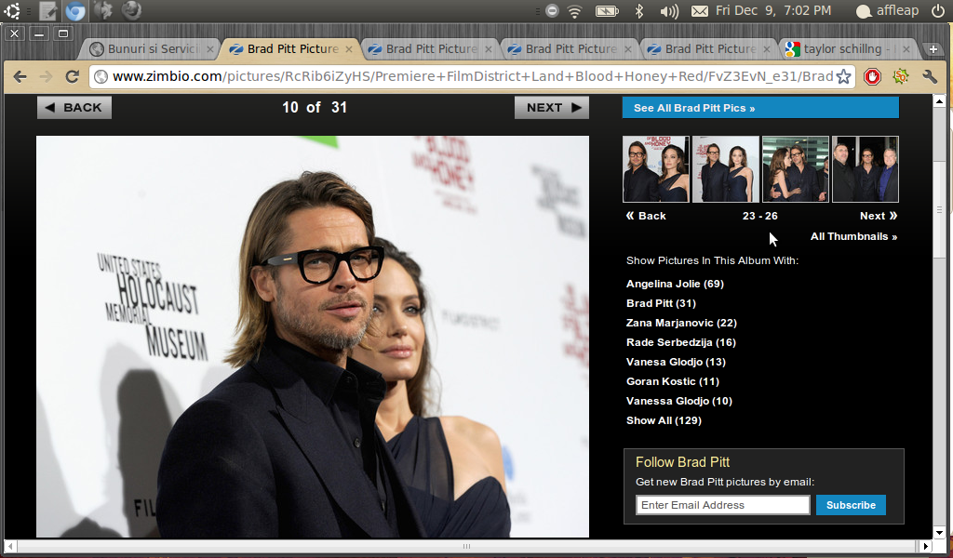Click horizontal scrollbar left arrow
Viewport: 953px width, 558px height.
10,546
